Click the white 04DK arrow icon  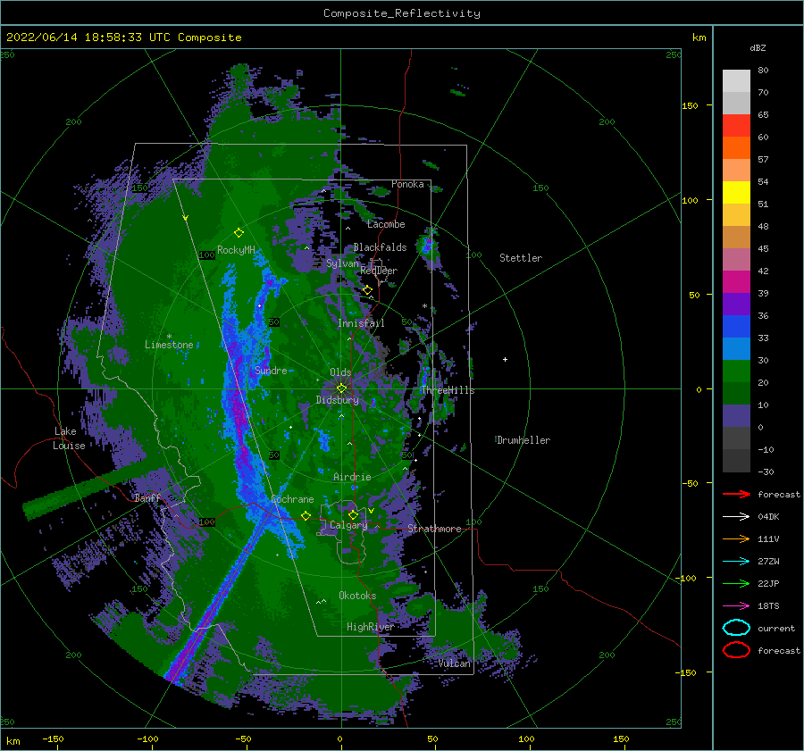[x=736, y=517]
